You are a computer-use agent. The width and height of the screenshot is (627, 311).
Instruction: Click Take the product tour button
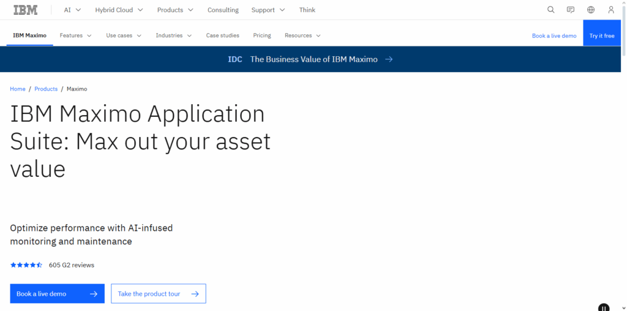click(x=159, y=294)
